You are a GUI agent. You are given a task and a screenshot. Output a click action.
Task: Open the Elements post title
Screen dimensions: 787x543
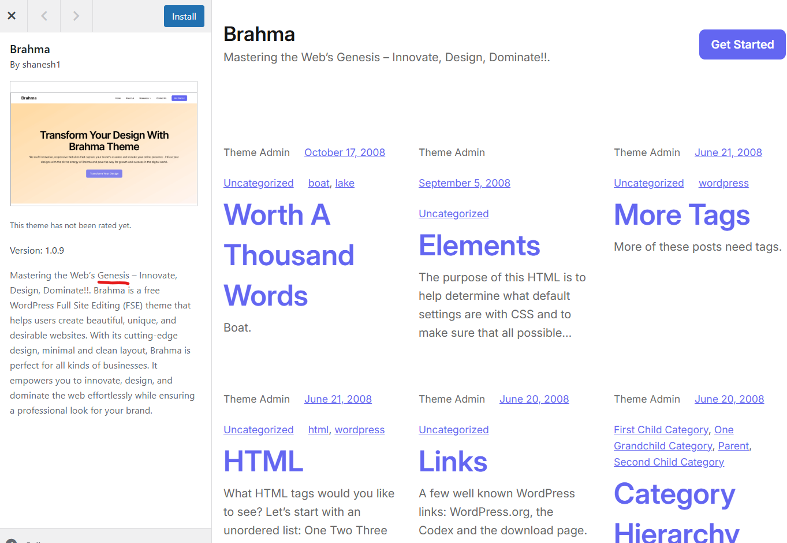point(479,246)
